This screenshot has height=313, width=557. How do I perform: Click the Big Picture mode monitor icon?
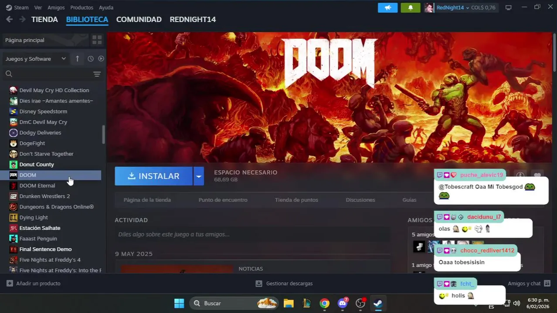[x=508, y=7]
